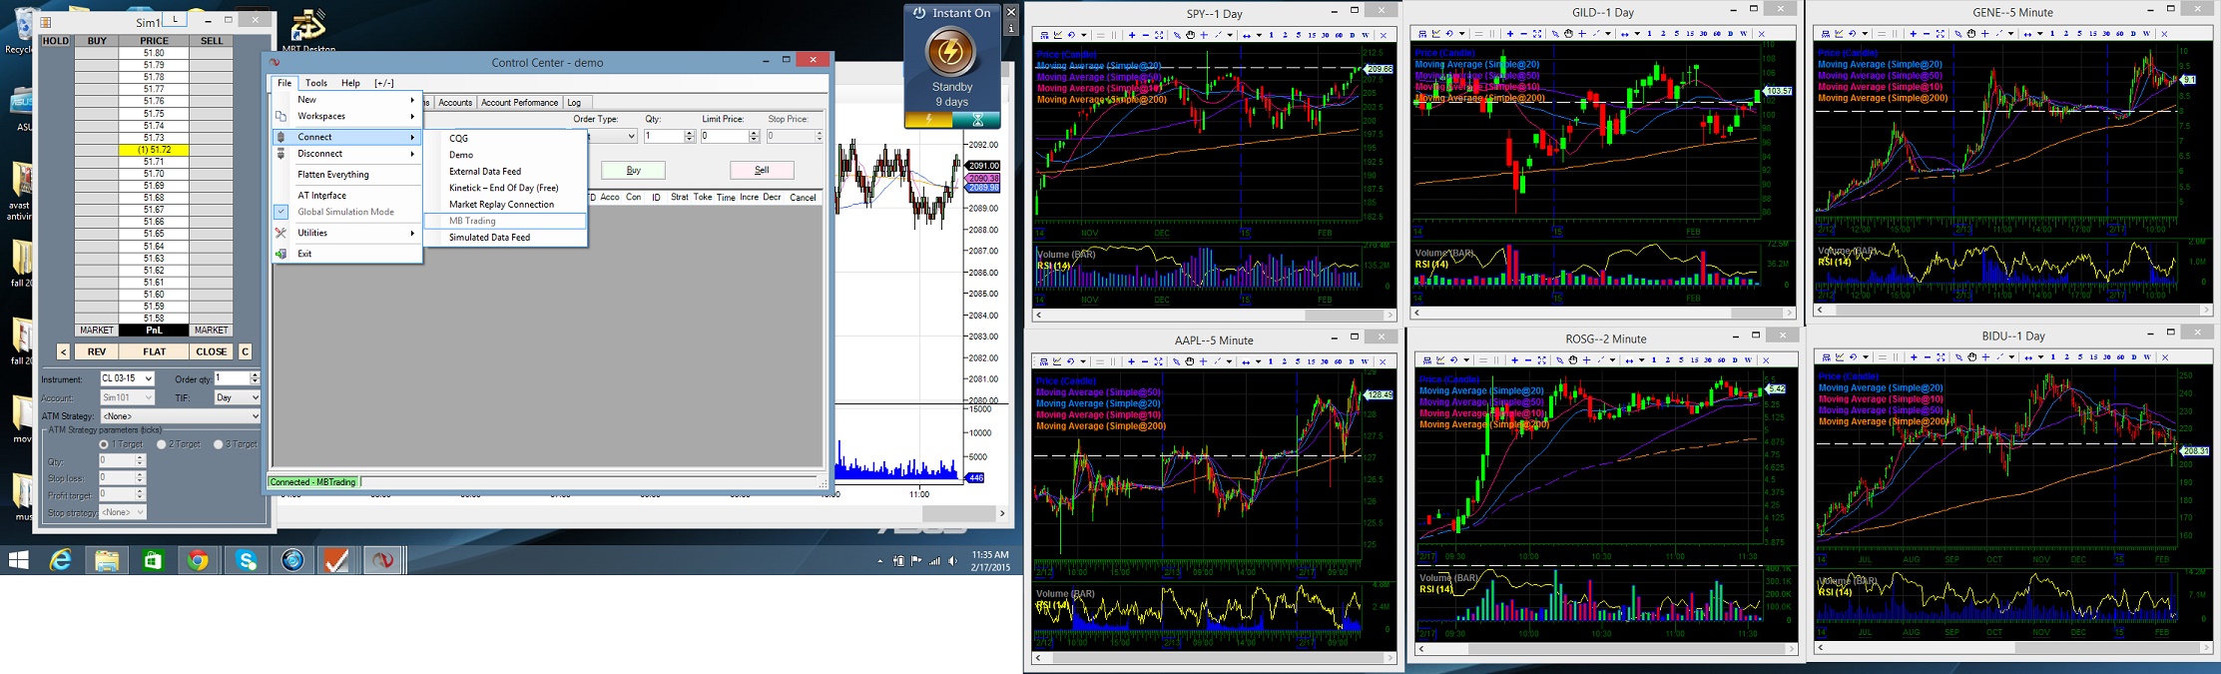Open draw tool dropdown arrow in SPY chart
This screenshot has height=674, width=2221.
(x=1230, y=35)
